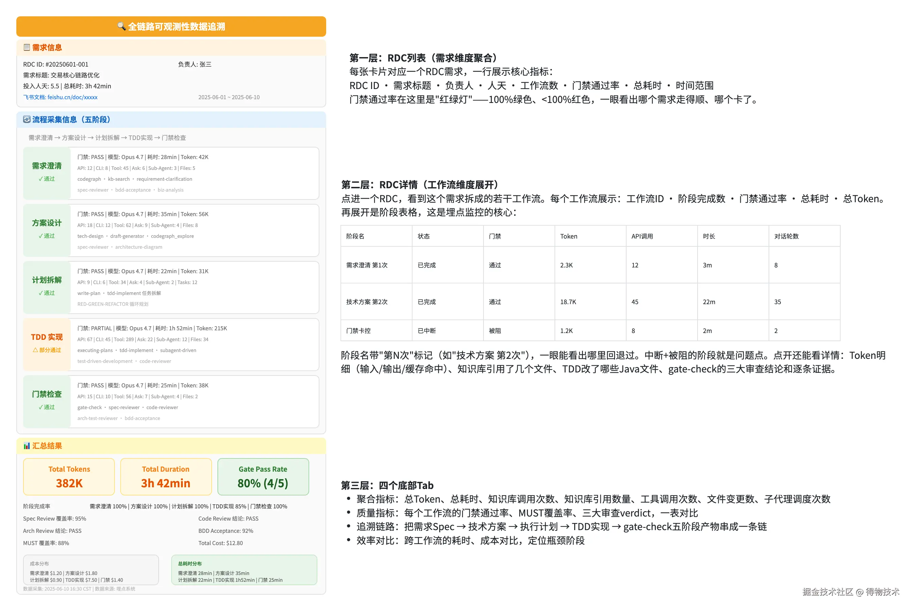Click the RED-GREEN-REFACTOR 循环规划 text
The height and width of the screenshot is (611, 914).
click(112, 304)
